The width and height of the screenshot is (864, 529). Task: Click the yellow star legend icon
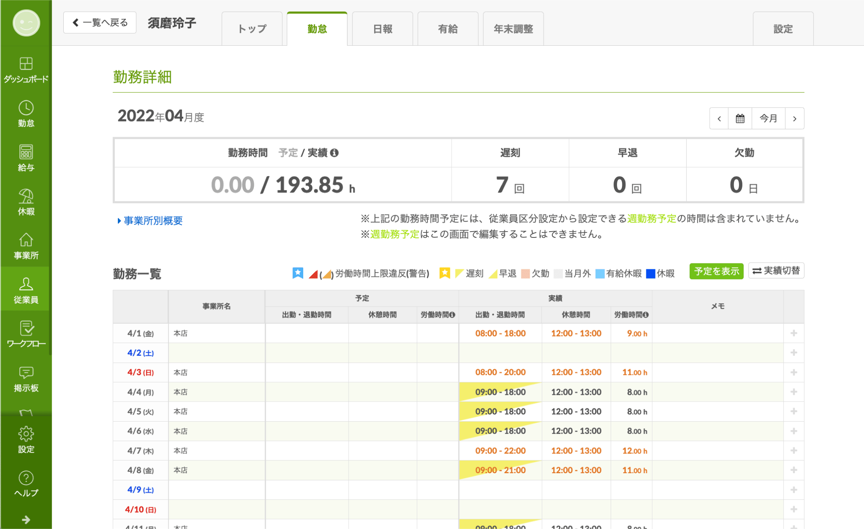coord(445,273)
